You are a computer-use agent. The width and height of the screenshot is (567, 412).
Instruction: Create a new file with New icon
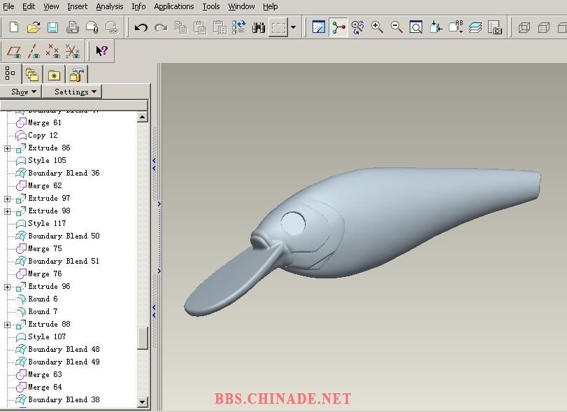[x=14, y=27]
